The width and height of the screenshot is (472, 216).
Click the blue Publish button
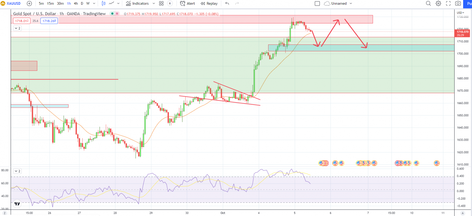point(468,4)
